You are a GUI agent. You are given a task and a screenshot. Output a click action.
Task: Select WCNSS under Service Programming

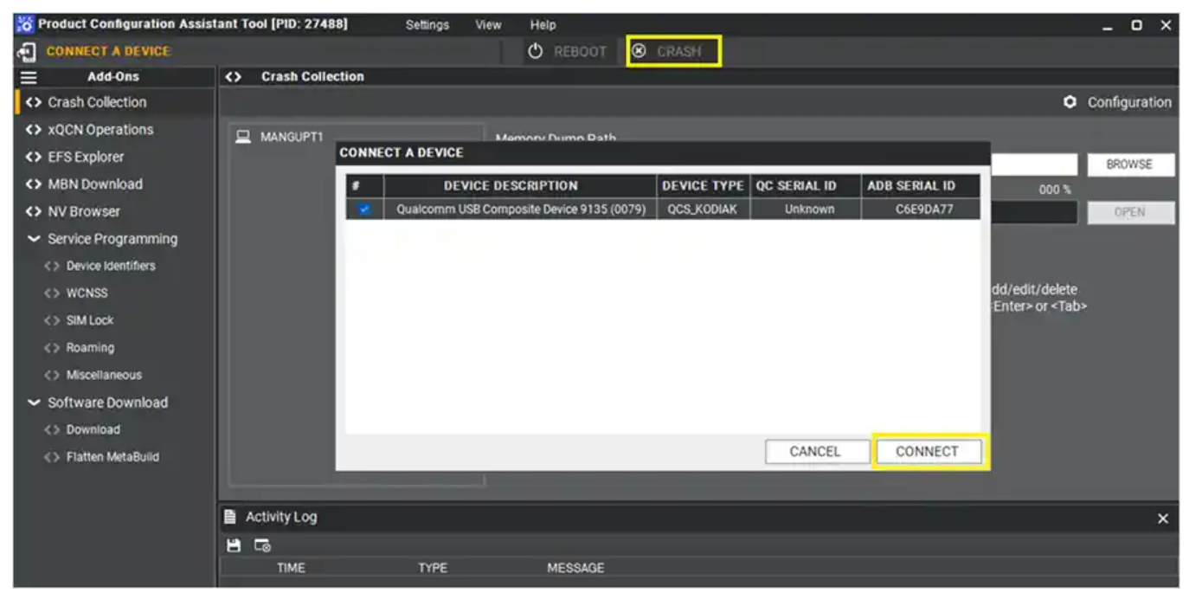click(87, 293)
